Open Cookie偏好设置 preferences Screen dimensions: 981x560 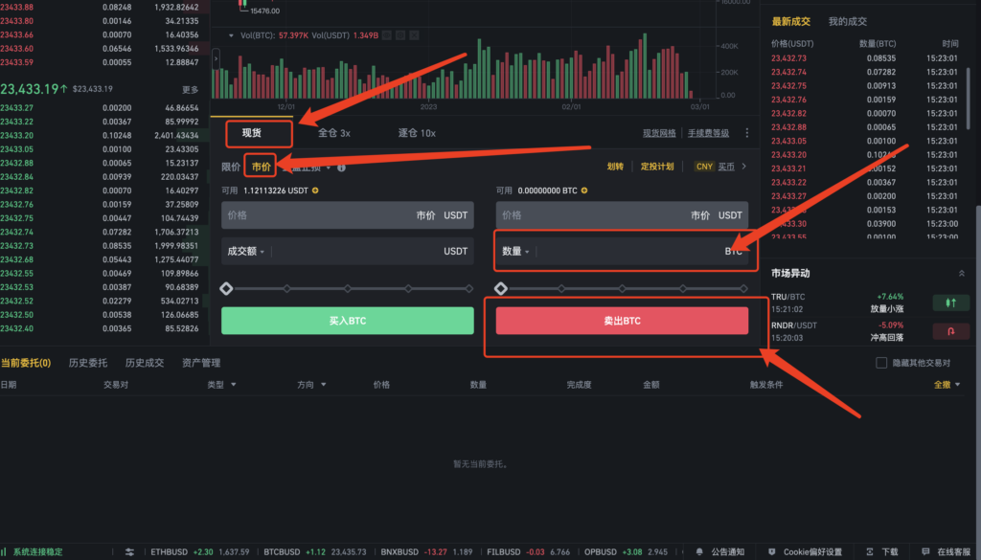point(805,552)
